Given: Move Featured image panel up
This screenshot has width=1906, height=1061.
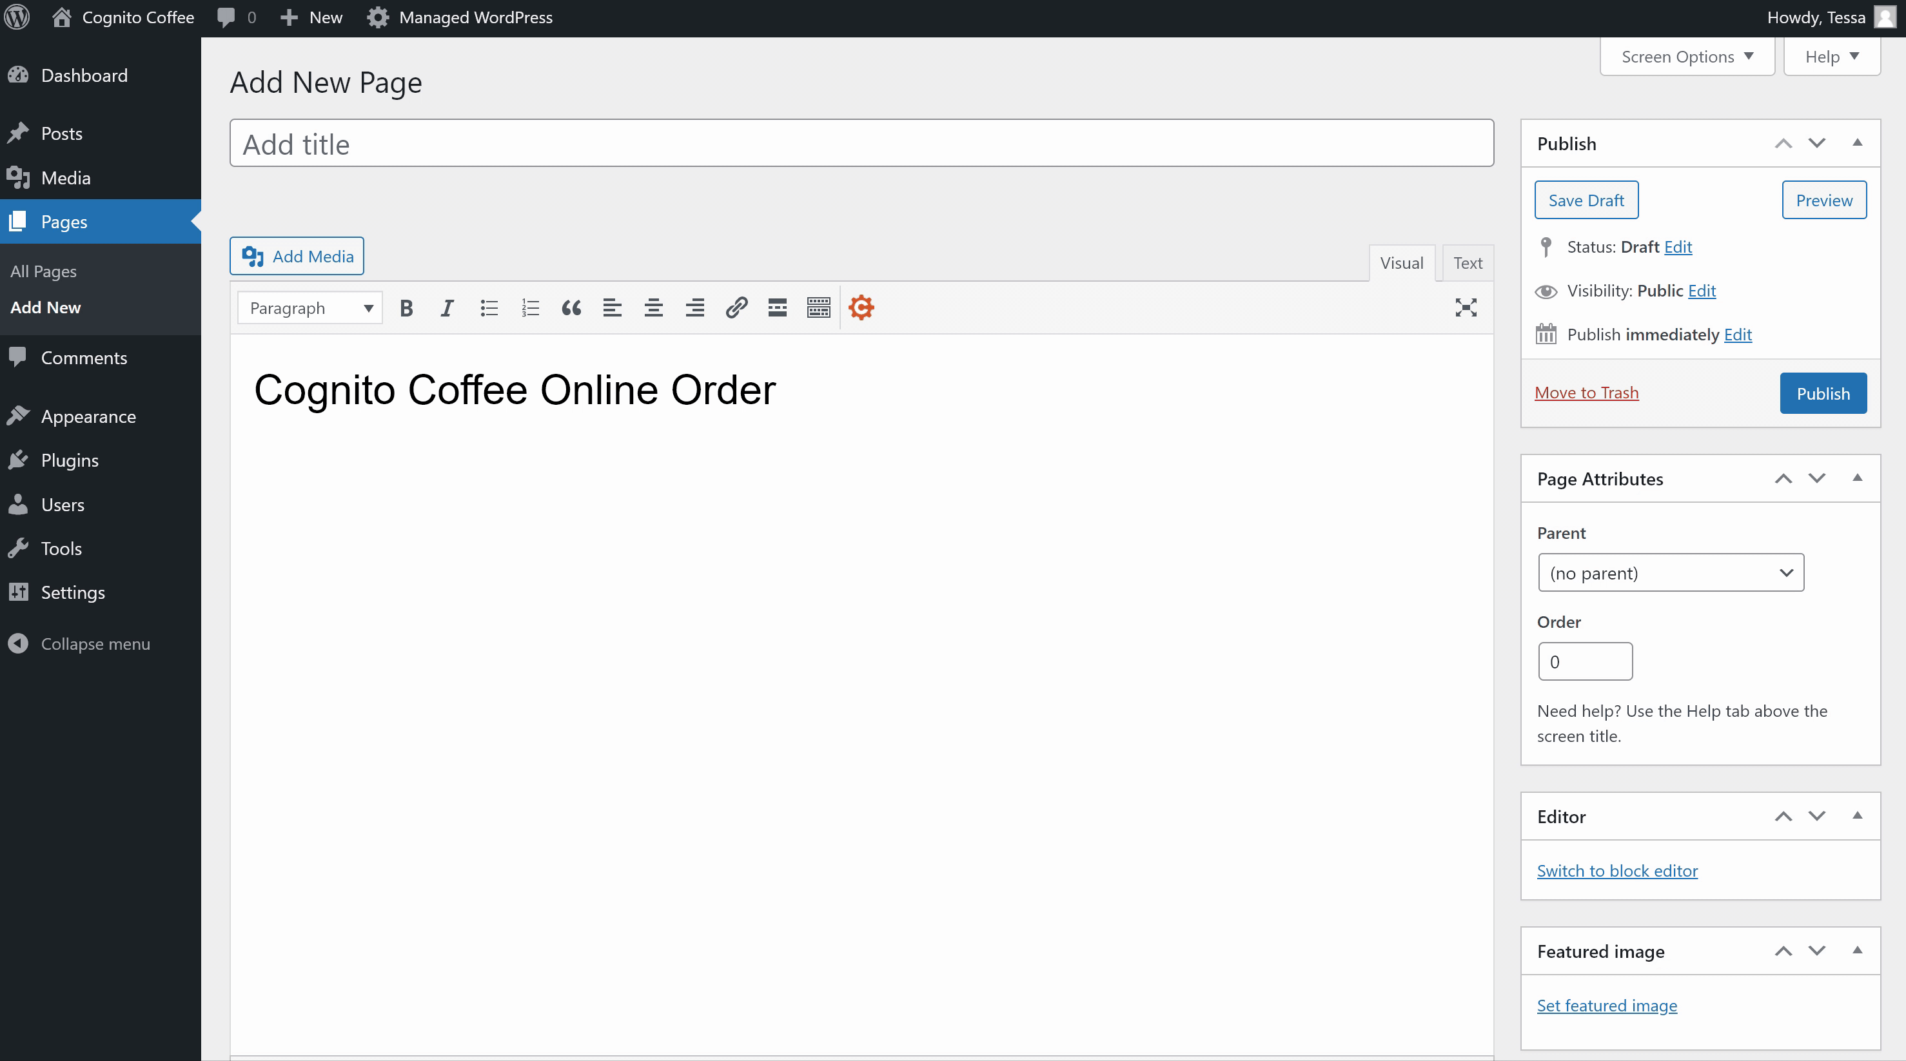Looking at the screenshot, I should [1783, 951].
